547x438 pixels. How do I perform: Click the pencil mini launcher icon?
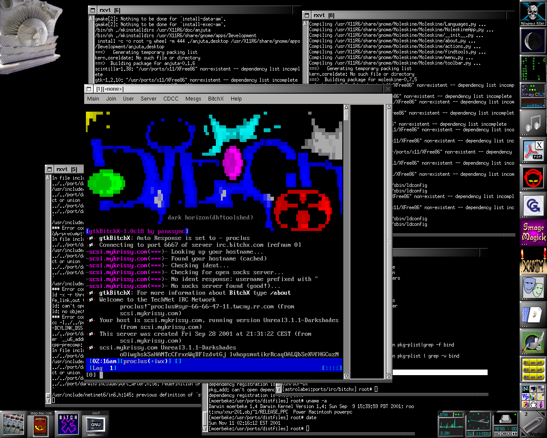(x=541, y=397)
